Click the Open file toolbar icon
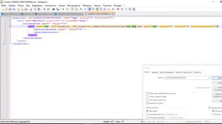Viewport: 222px width, 124px height. click(x=6, y=9)
